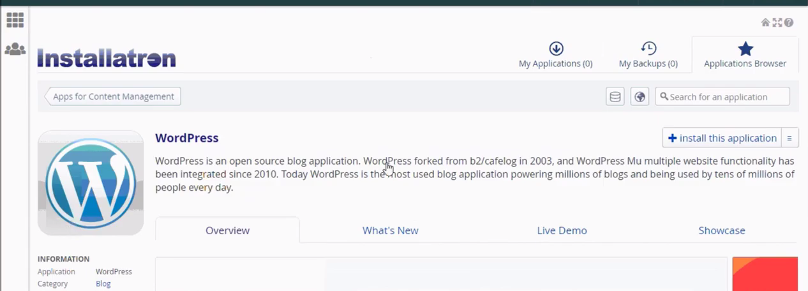Open the install options menu dropdown
The height and width of the screenshot is (291, 808).
(789, 138)
